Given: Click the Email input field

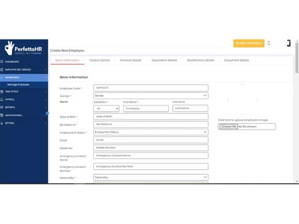Looking at the screenshot, I should pyautogui.click(x=151, y=140).
